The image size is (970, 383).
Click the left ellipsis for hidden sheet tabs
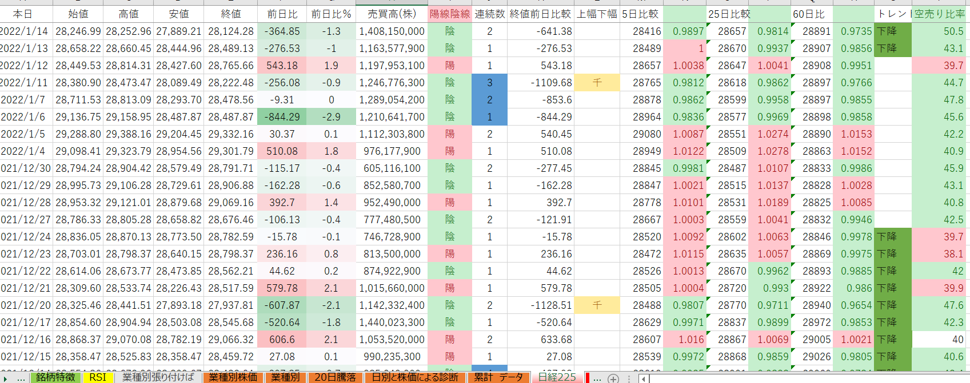(x=21, y=378)
